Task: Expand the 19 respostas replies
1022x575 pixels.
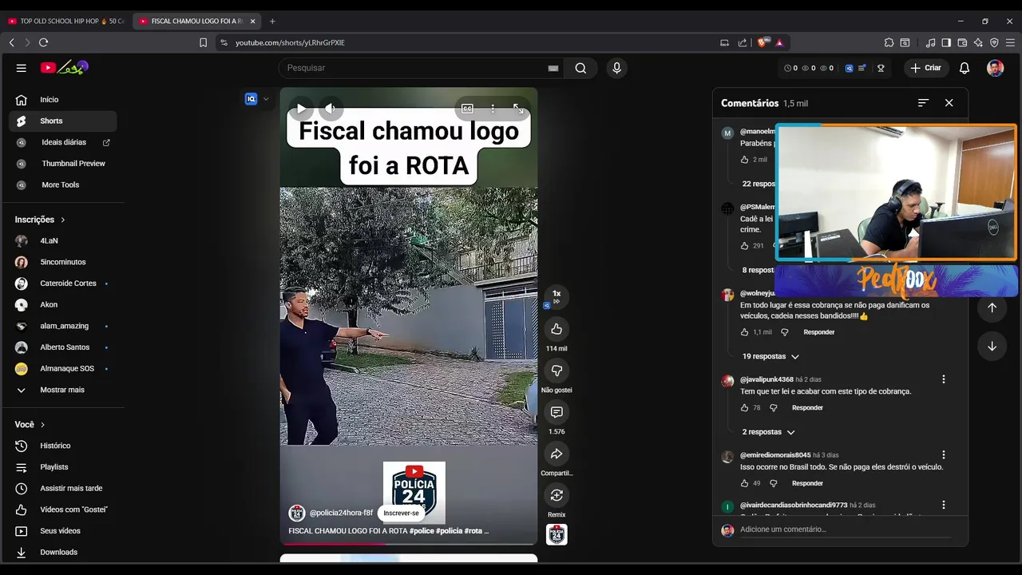Action: click(x=770, y=356)
